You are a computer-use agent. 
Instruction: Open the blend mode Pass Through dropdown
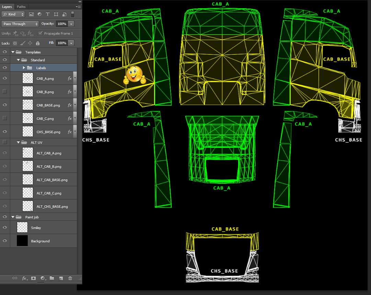tap(20, 24)
